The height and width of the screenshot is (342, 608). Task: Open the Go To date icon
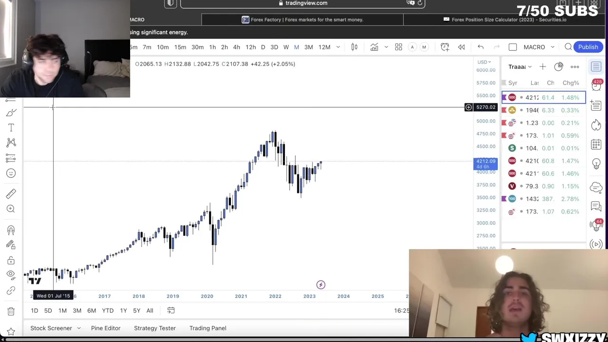171,311
